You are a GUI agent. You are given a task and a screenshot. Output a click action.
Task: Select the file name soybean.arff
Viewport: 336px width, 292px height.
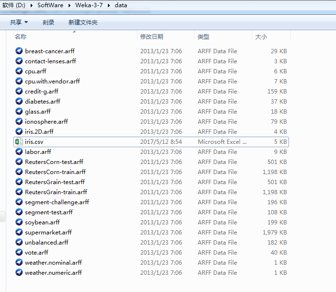pos(42,222)
